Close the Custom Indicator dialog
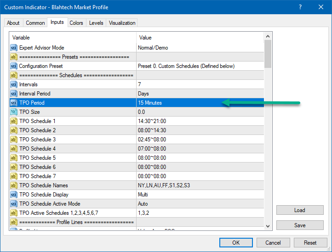 (x=321, y=7)
